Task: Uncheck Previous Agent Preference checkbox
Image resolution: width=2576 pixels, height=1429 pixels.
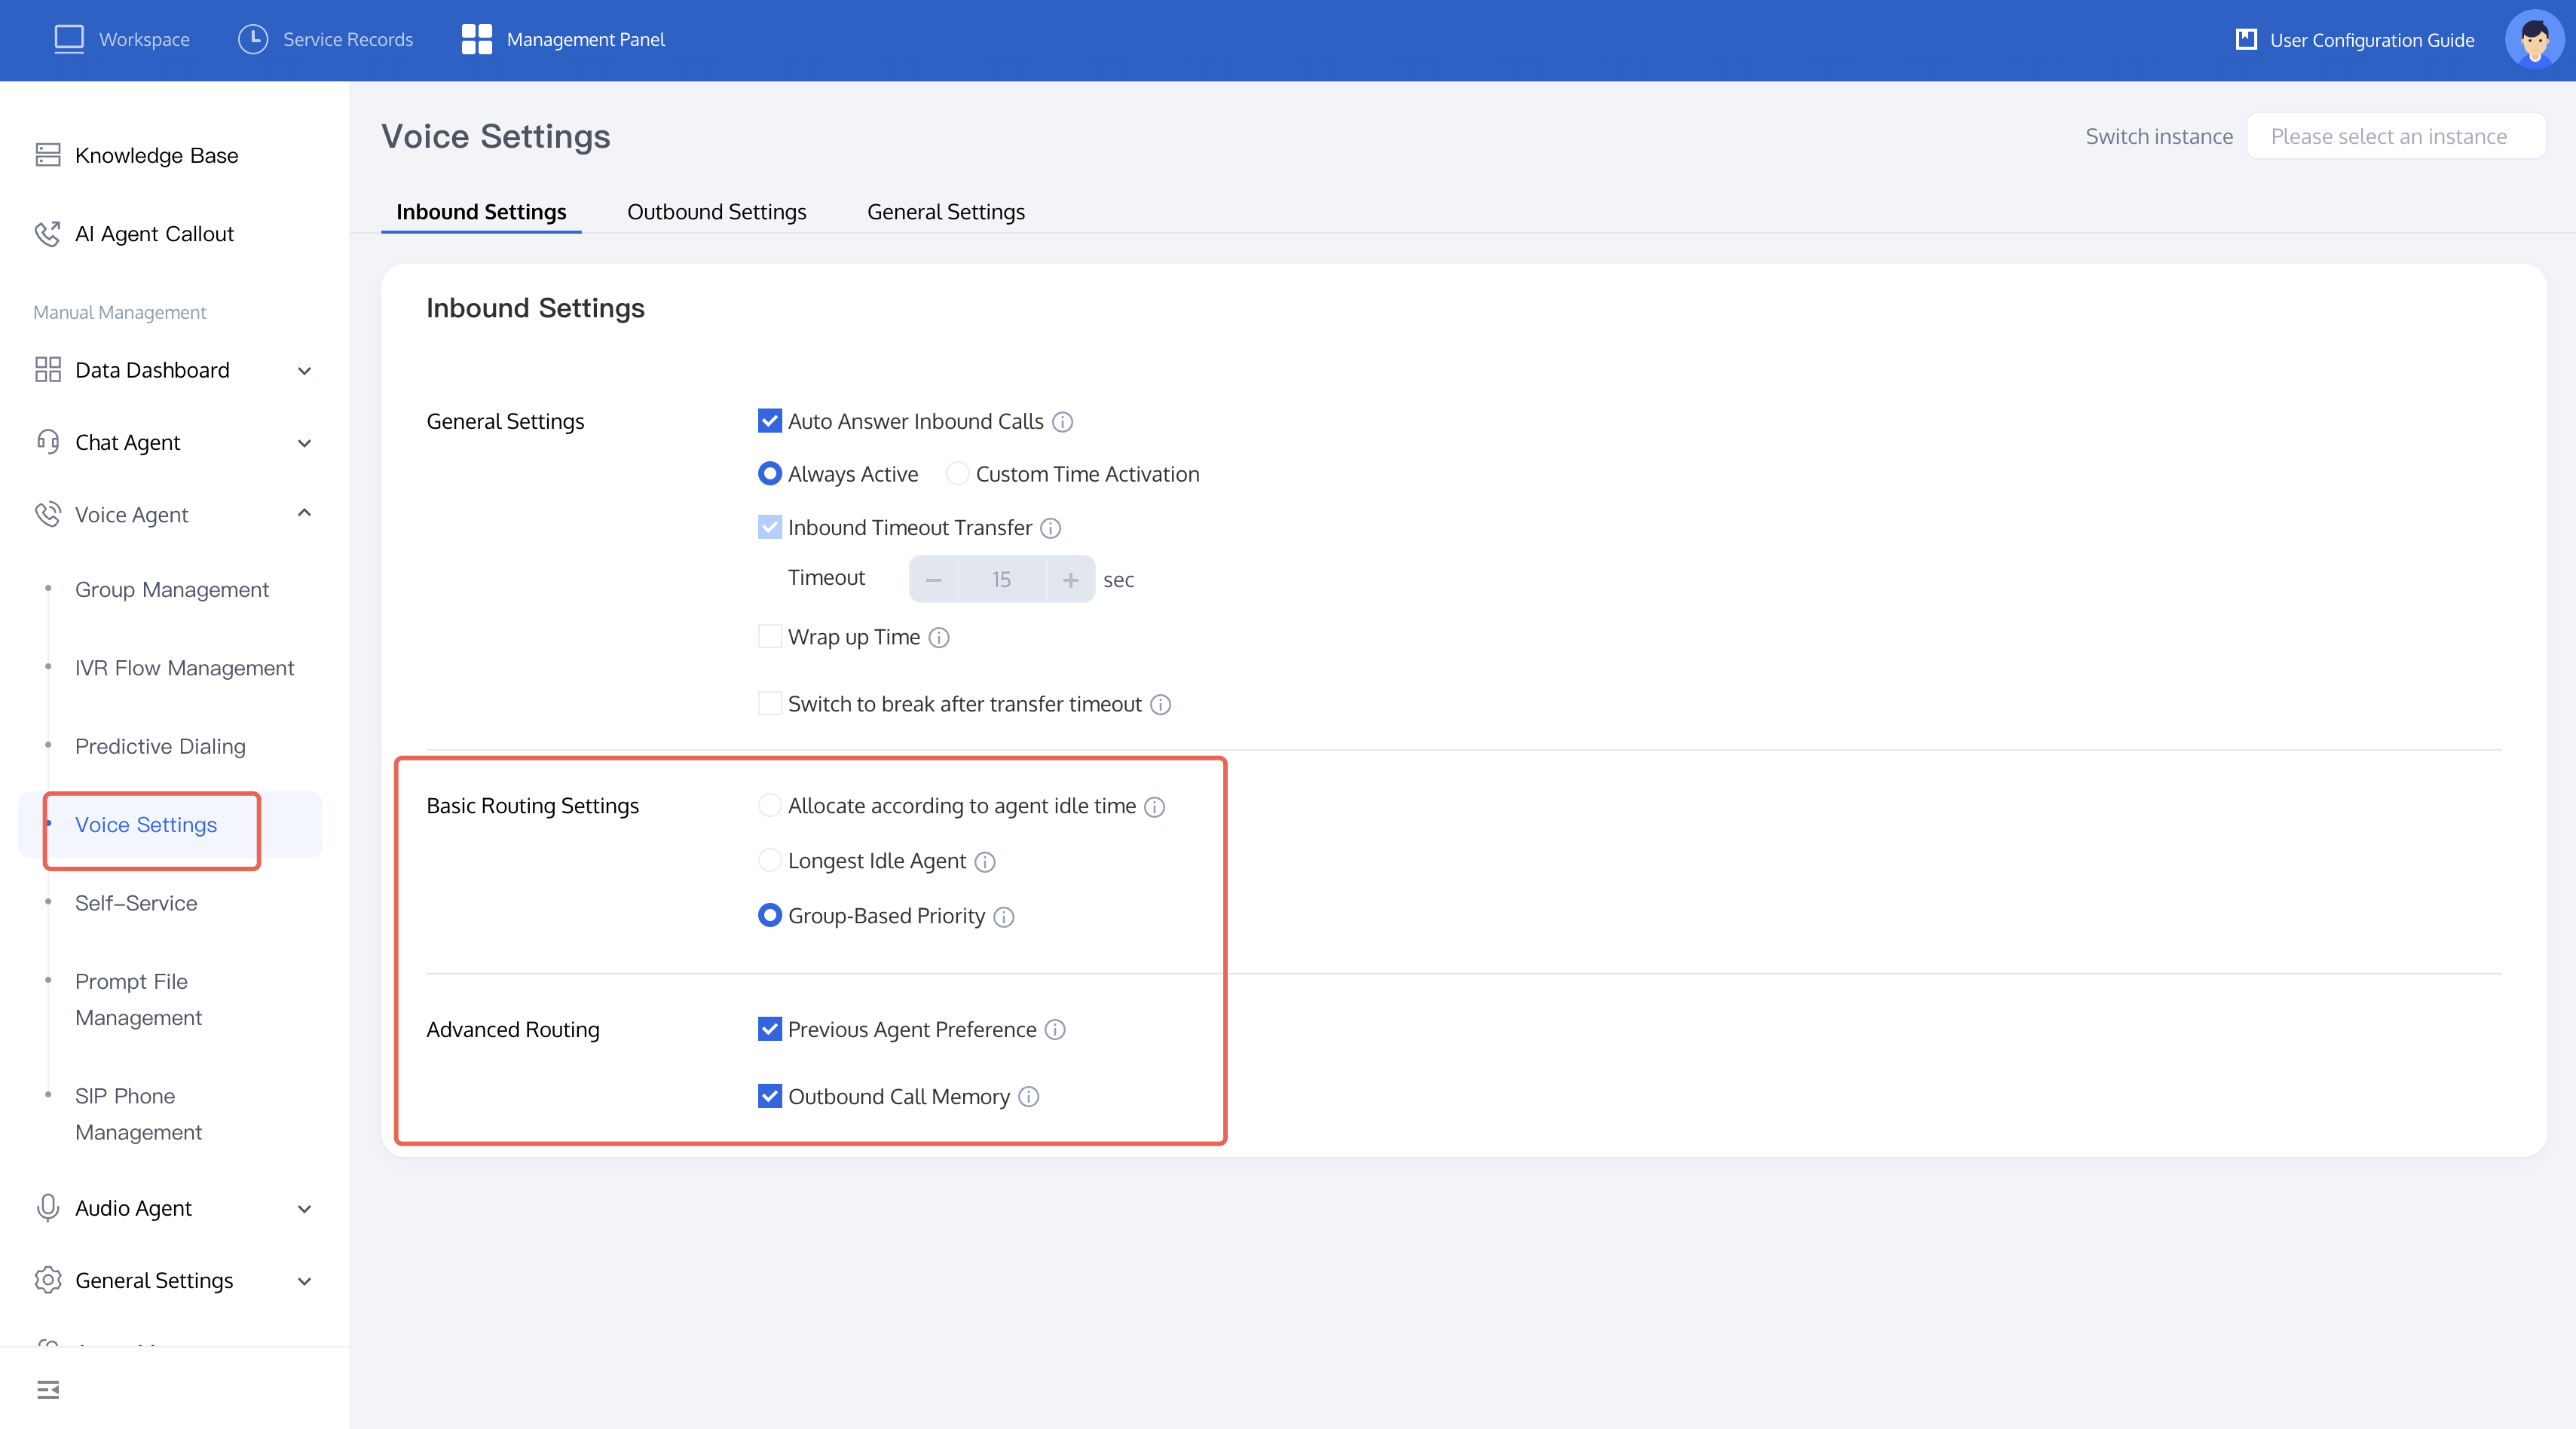Action: tap(769, 1029)
